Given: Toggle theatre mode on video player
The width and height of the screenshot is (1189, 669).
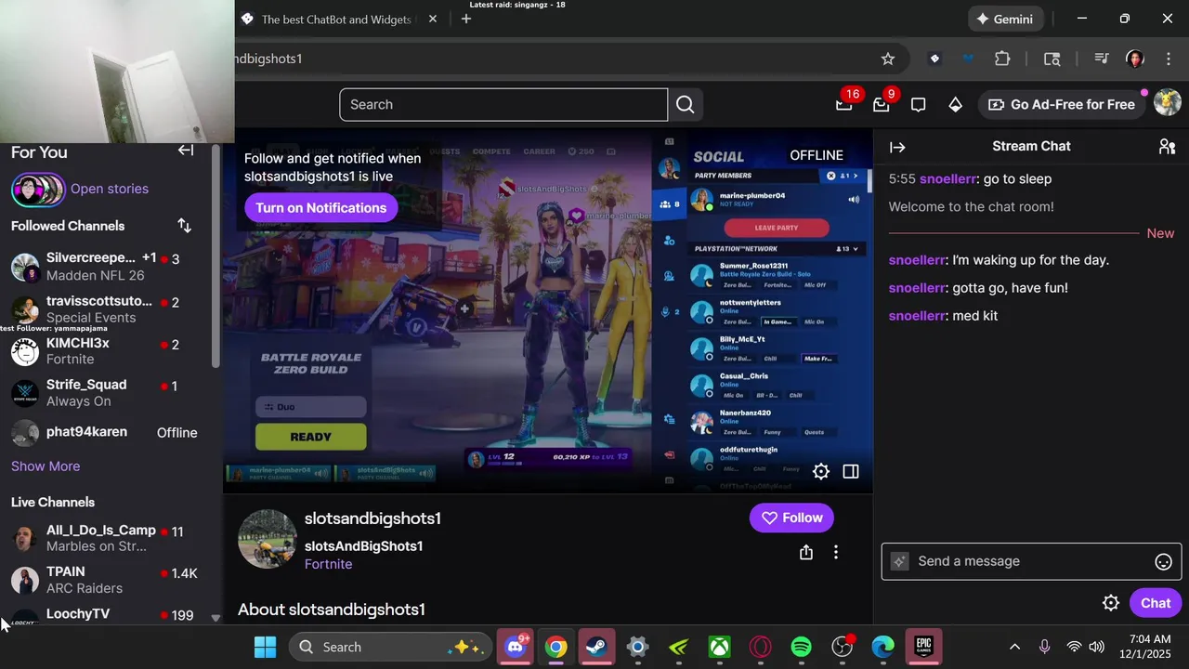Looking at the screenshot, I should click(x=851, y=471).
